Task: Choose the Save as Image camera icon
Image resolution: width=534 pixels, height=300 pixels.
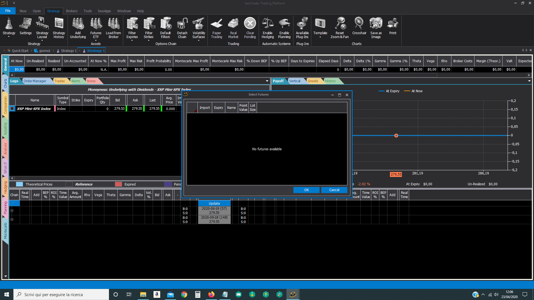Action: tap(376, 28)
